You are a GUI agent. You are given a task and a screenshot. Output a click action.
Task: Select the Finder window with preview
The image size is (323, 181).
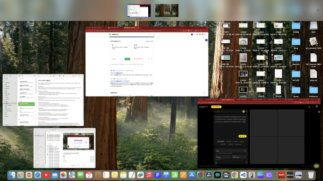64,148
